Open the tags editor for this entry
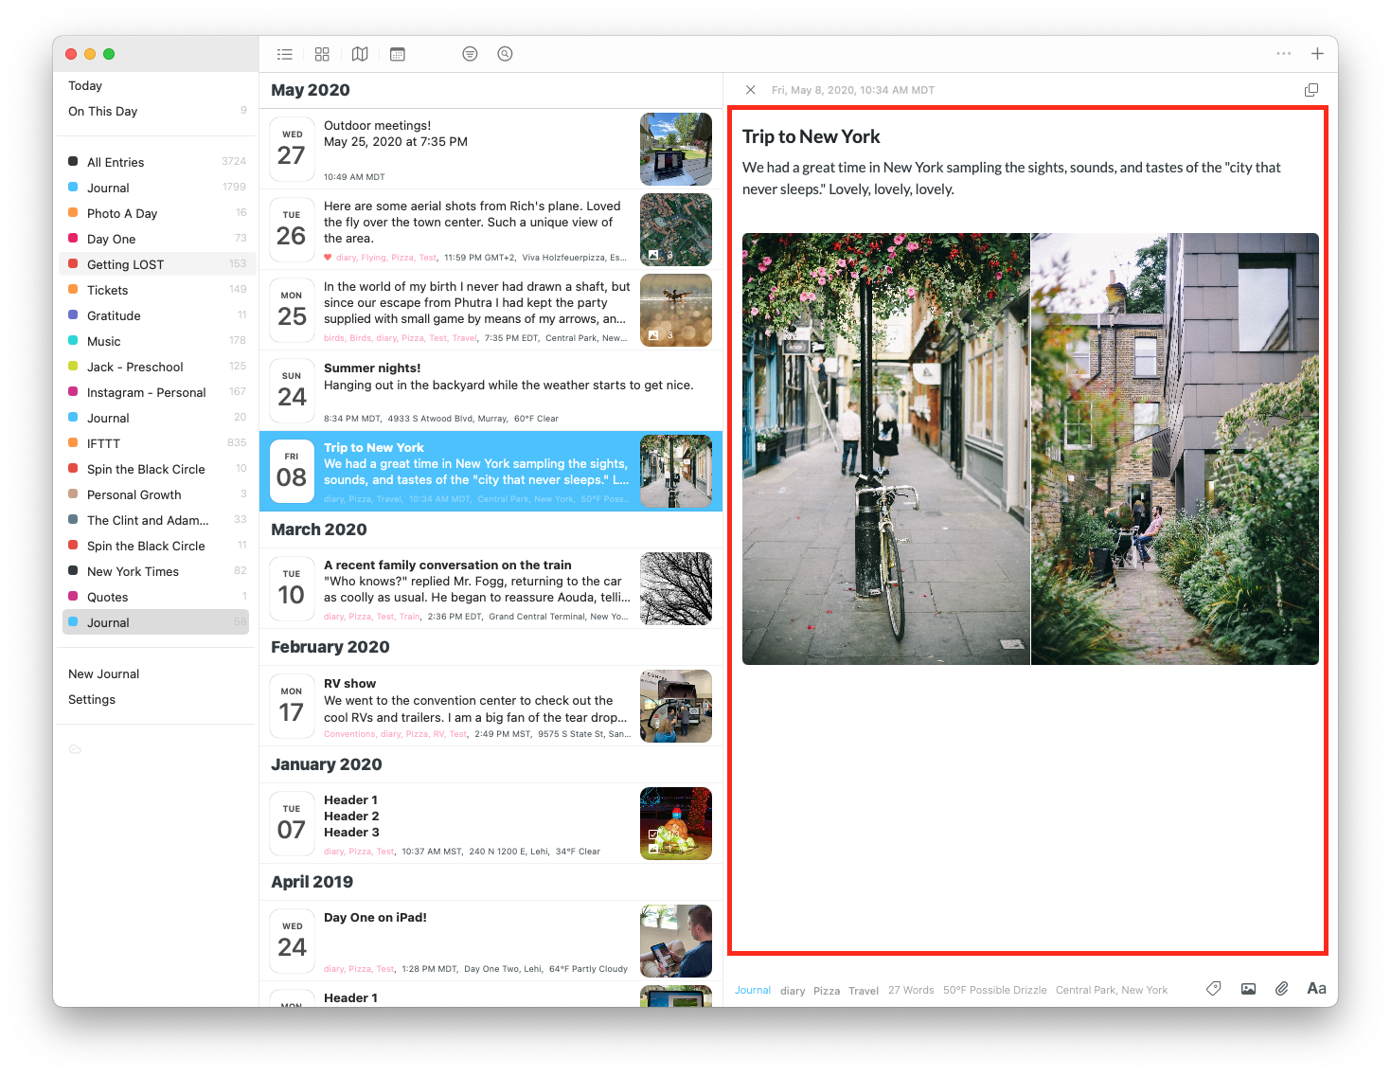The image size is (1391, 1077). click(1213, 988)
